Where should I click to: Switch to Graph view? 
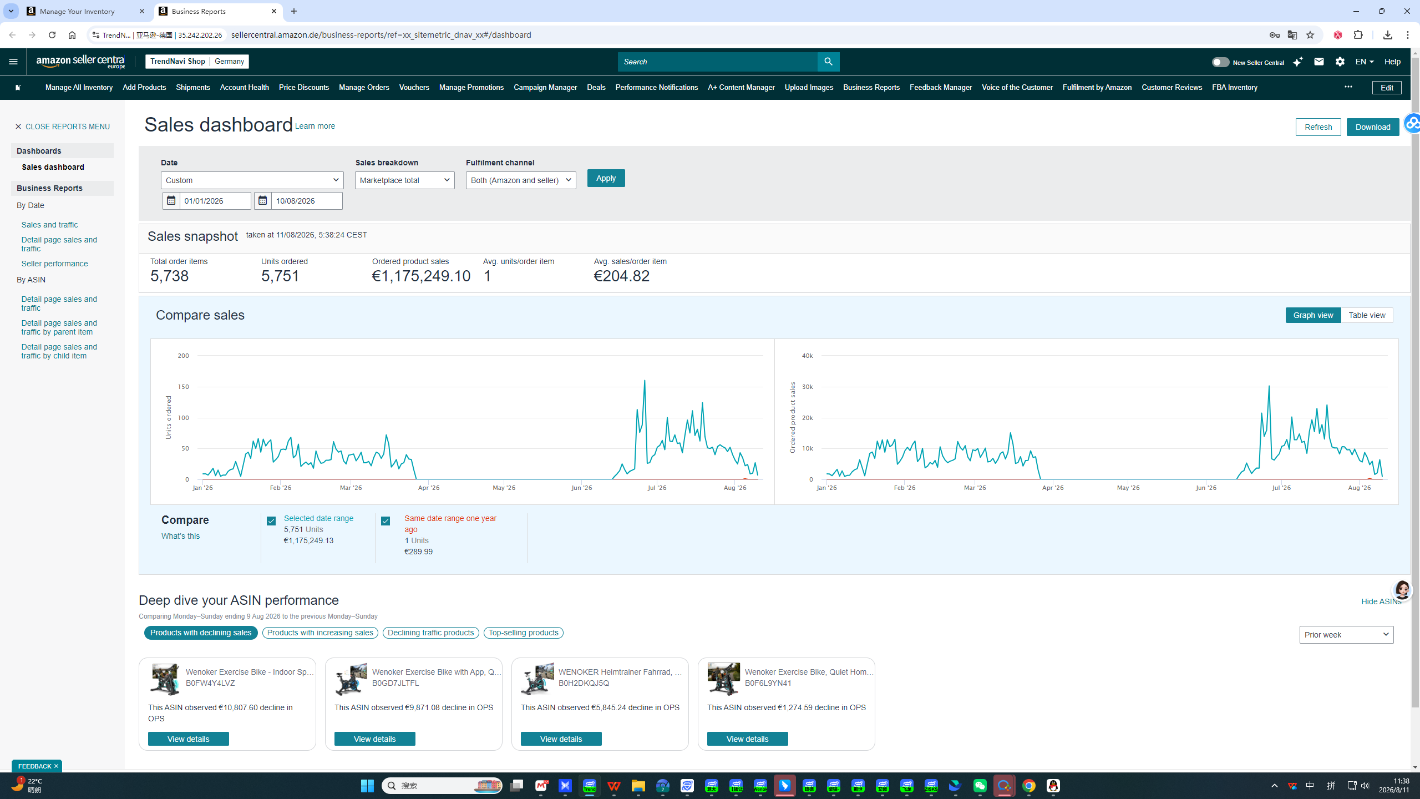pyautogui.click(x=1313, y=315)
